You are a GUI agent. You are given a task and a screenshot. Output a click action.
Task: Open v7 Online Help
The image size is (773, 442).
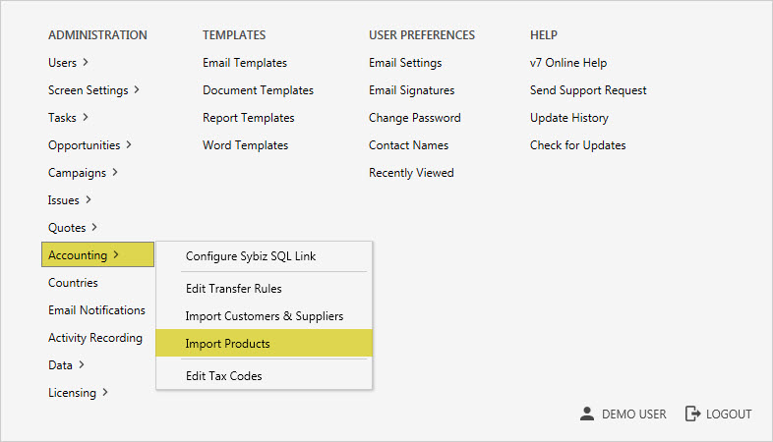pos(567,63)
